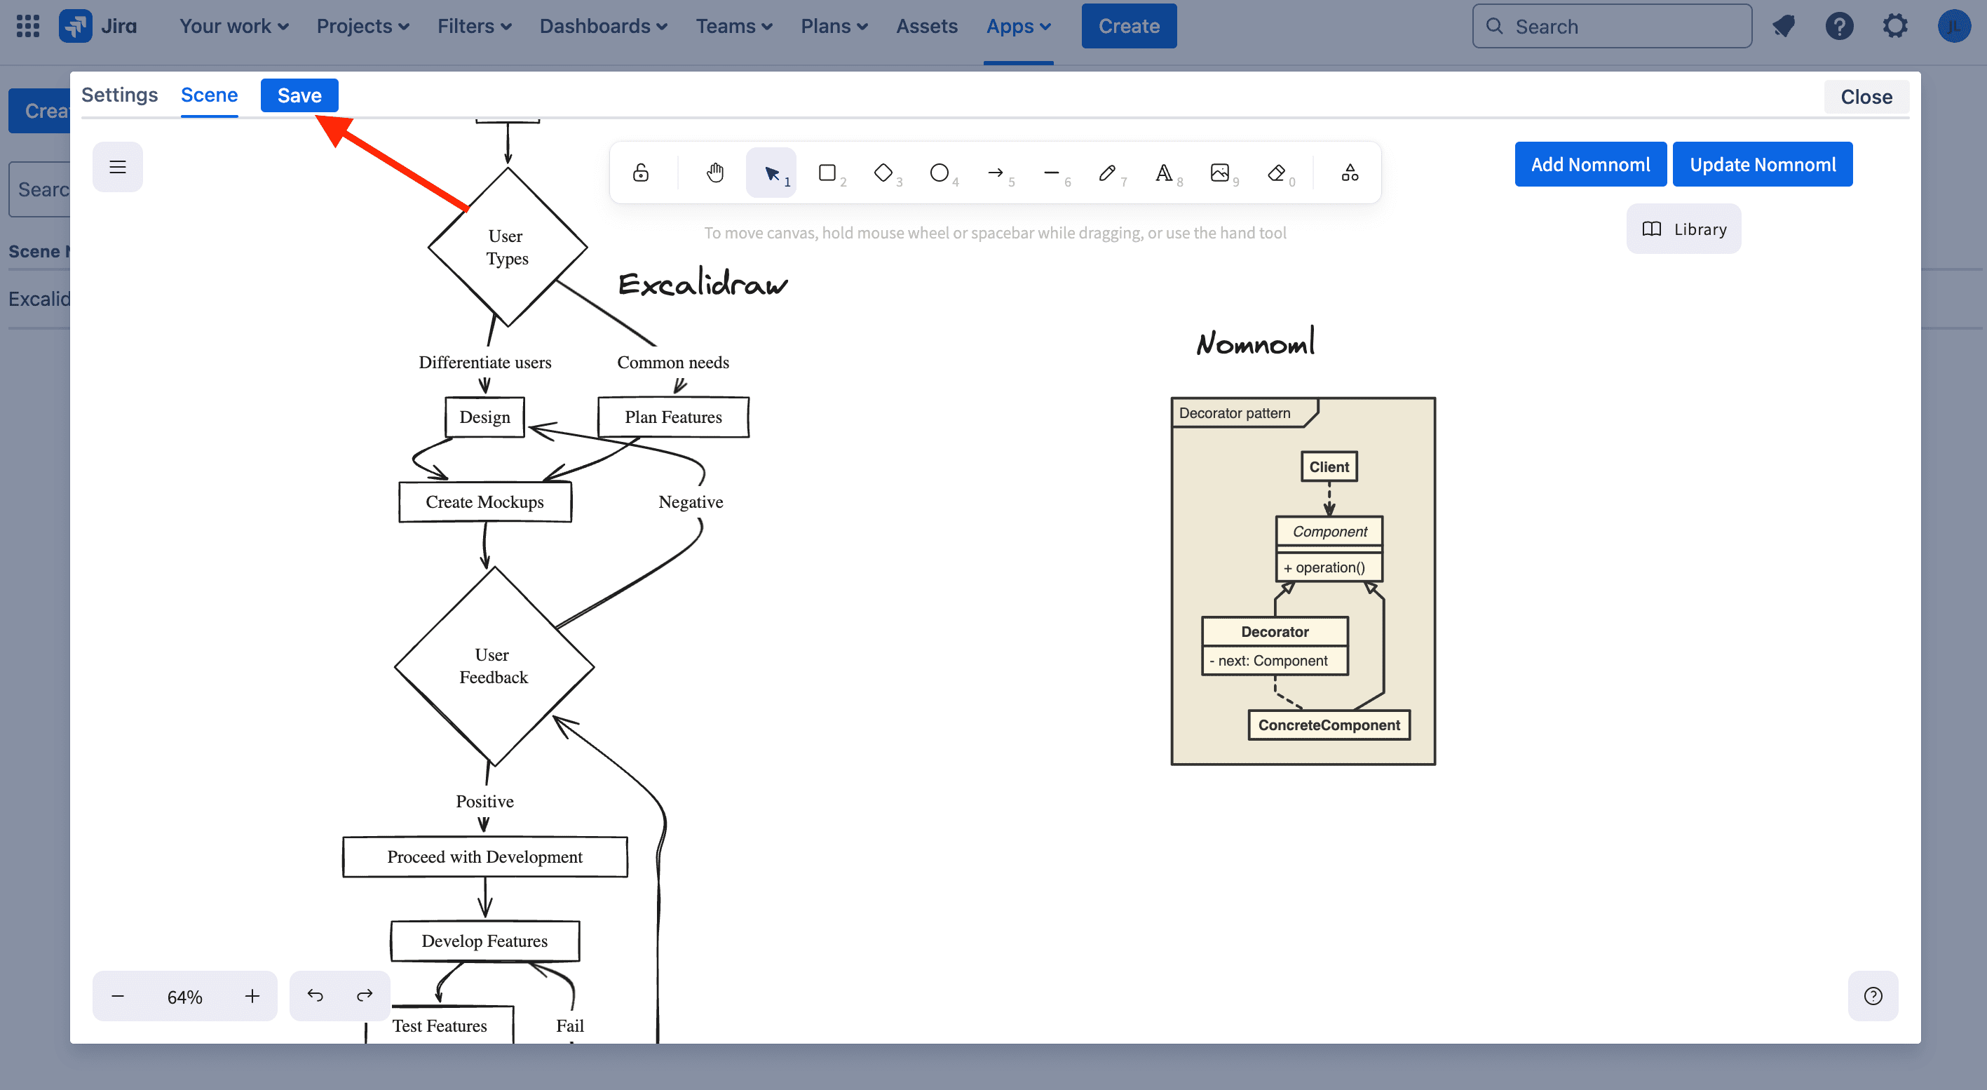The image size is (1987, 1090).
Task: Go to Jira home via logo
Action: click(x=98, y=26)
